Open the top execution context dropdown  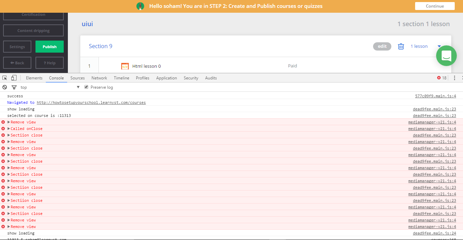50,87
